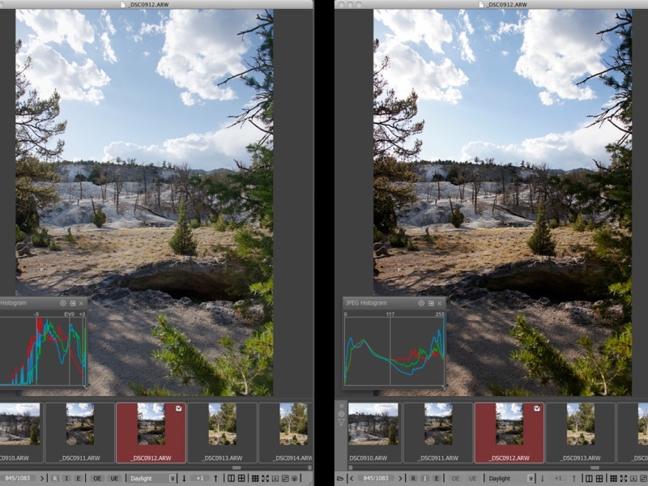Go to next image in right window
Viewport: 648px width, 486px height.
click(x=400, y=478)
